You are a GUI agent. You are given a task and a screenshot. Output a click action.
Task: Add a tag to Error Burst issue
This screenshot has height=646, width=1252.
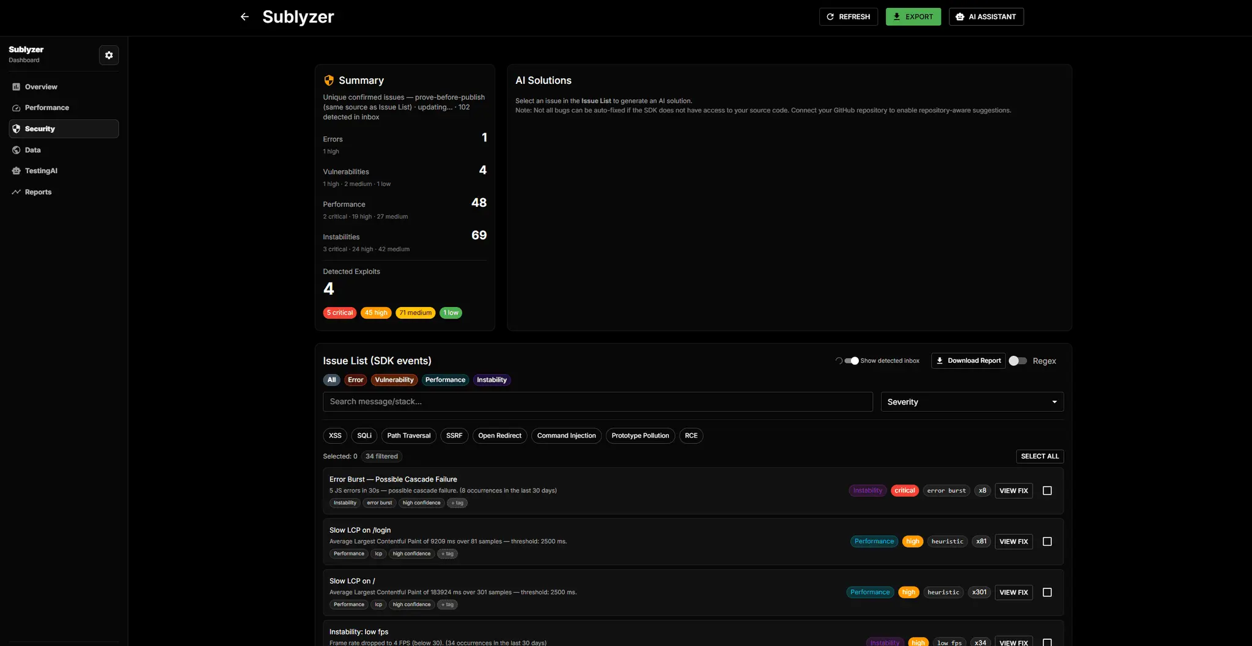(457, 503)
